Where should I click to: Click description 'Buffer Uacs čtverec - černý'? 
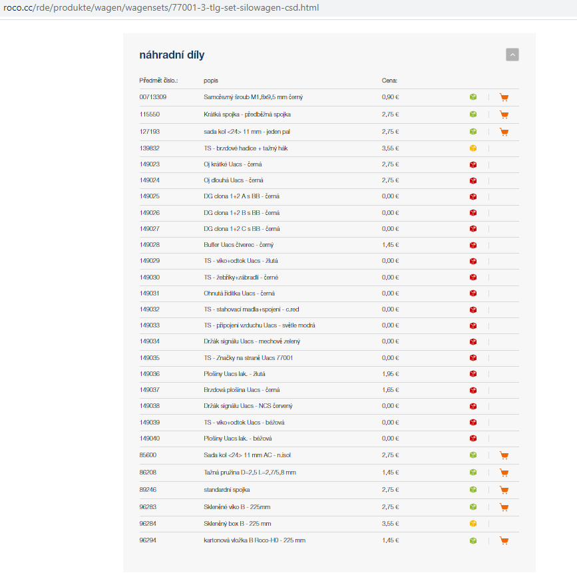(238, 245)
